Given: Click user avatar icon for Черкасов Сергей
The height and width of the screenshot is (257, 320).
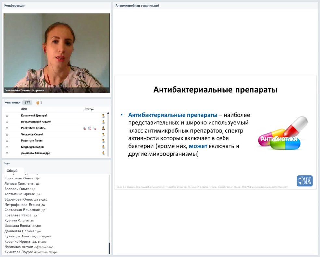Looking at the screenshot, I should coord(103,135).
